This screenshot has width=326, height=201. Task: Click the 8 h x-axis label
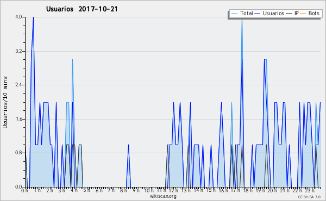coord(123,191)
